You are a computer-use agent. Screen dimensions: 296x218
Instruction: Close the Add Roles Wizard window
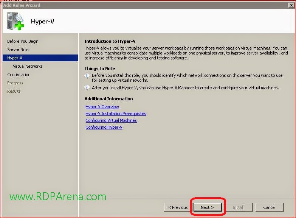291,5
